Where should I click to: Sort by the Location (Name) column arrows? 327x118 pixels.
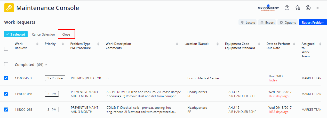[218, 44]
